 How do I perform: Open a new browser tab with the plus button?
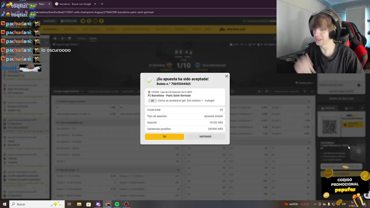click(102, 4)
